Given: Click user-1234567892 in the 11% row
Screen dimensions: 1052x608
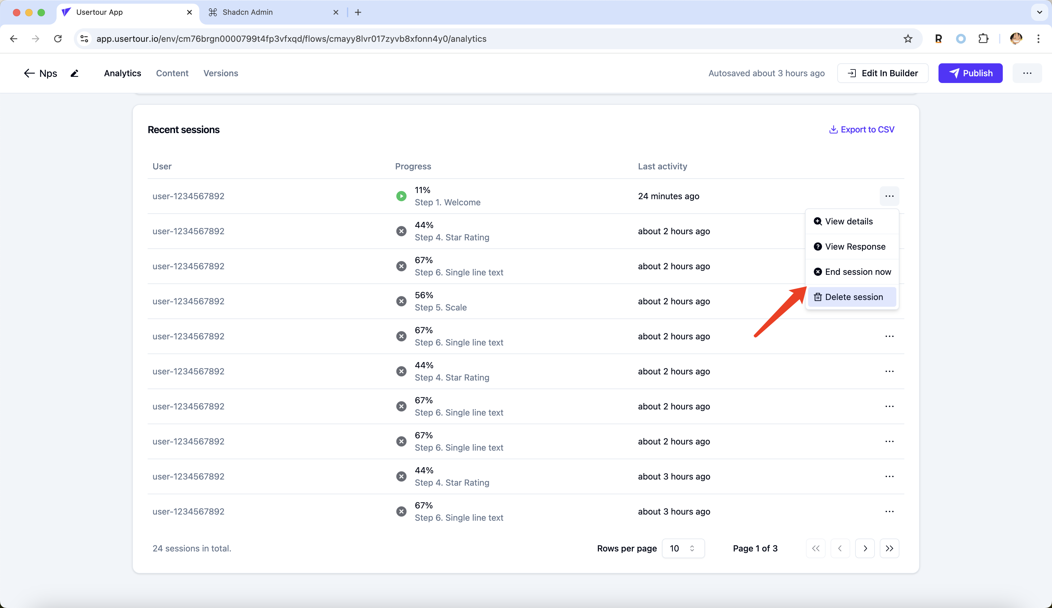Looking at the screenshot, I should 188,196.
